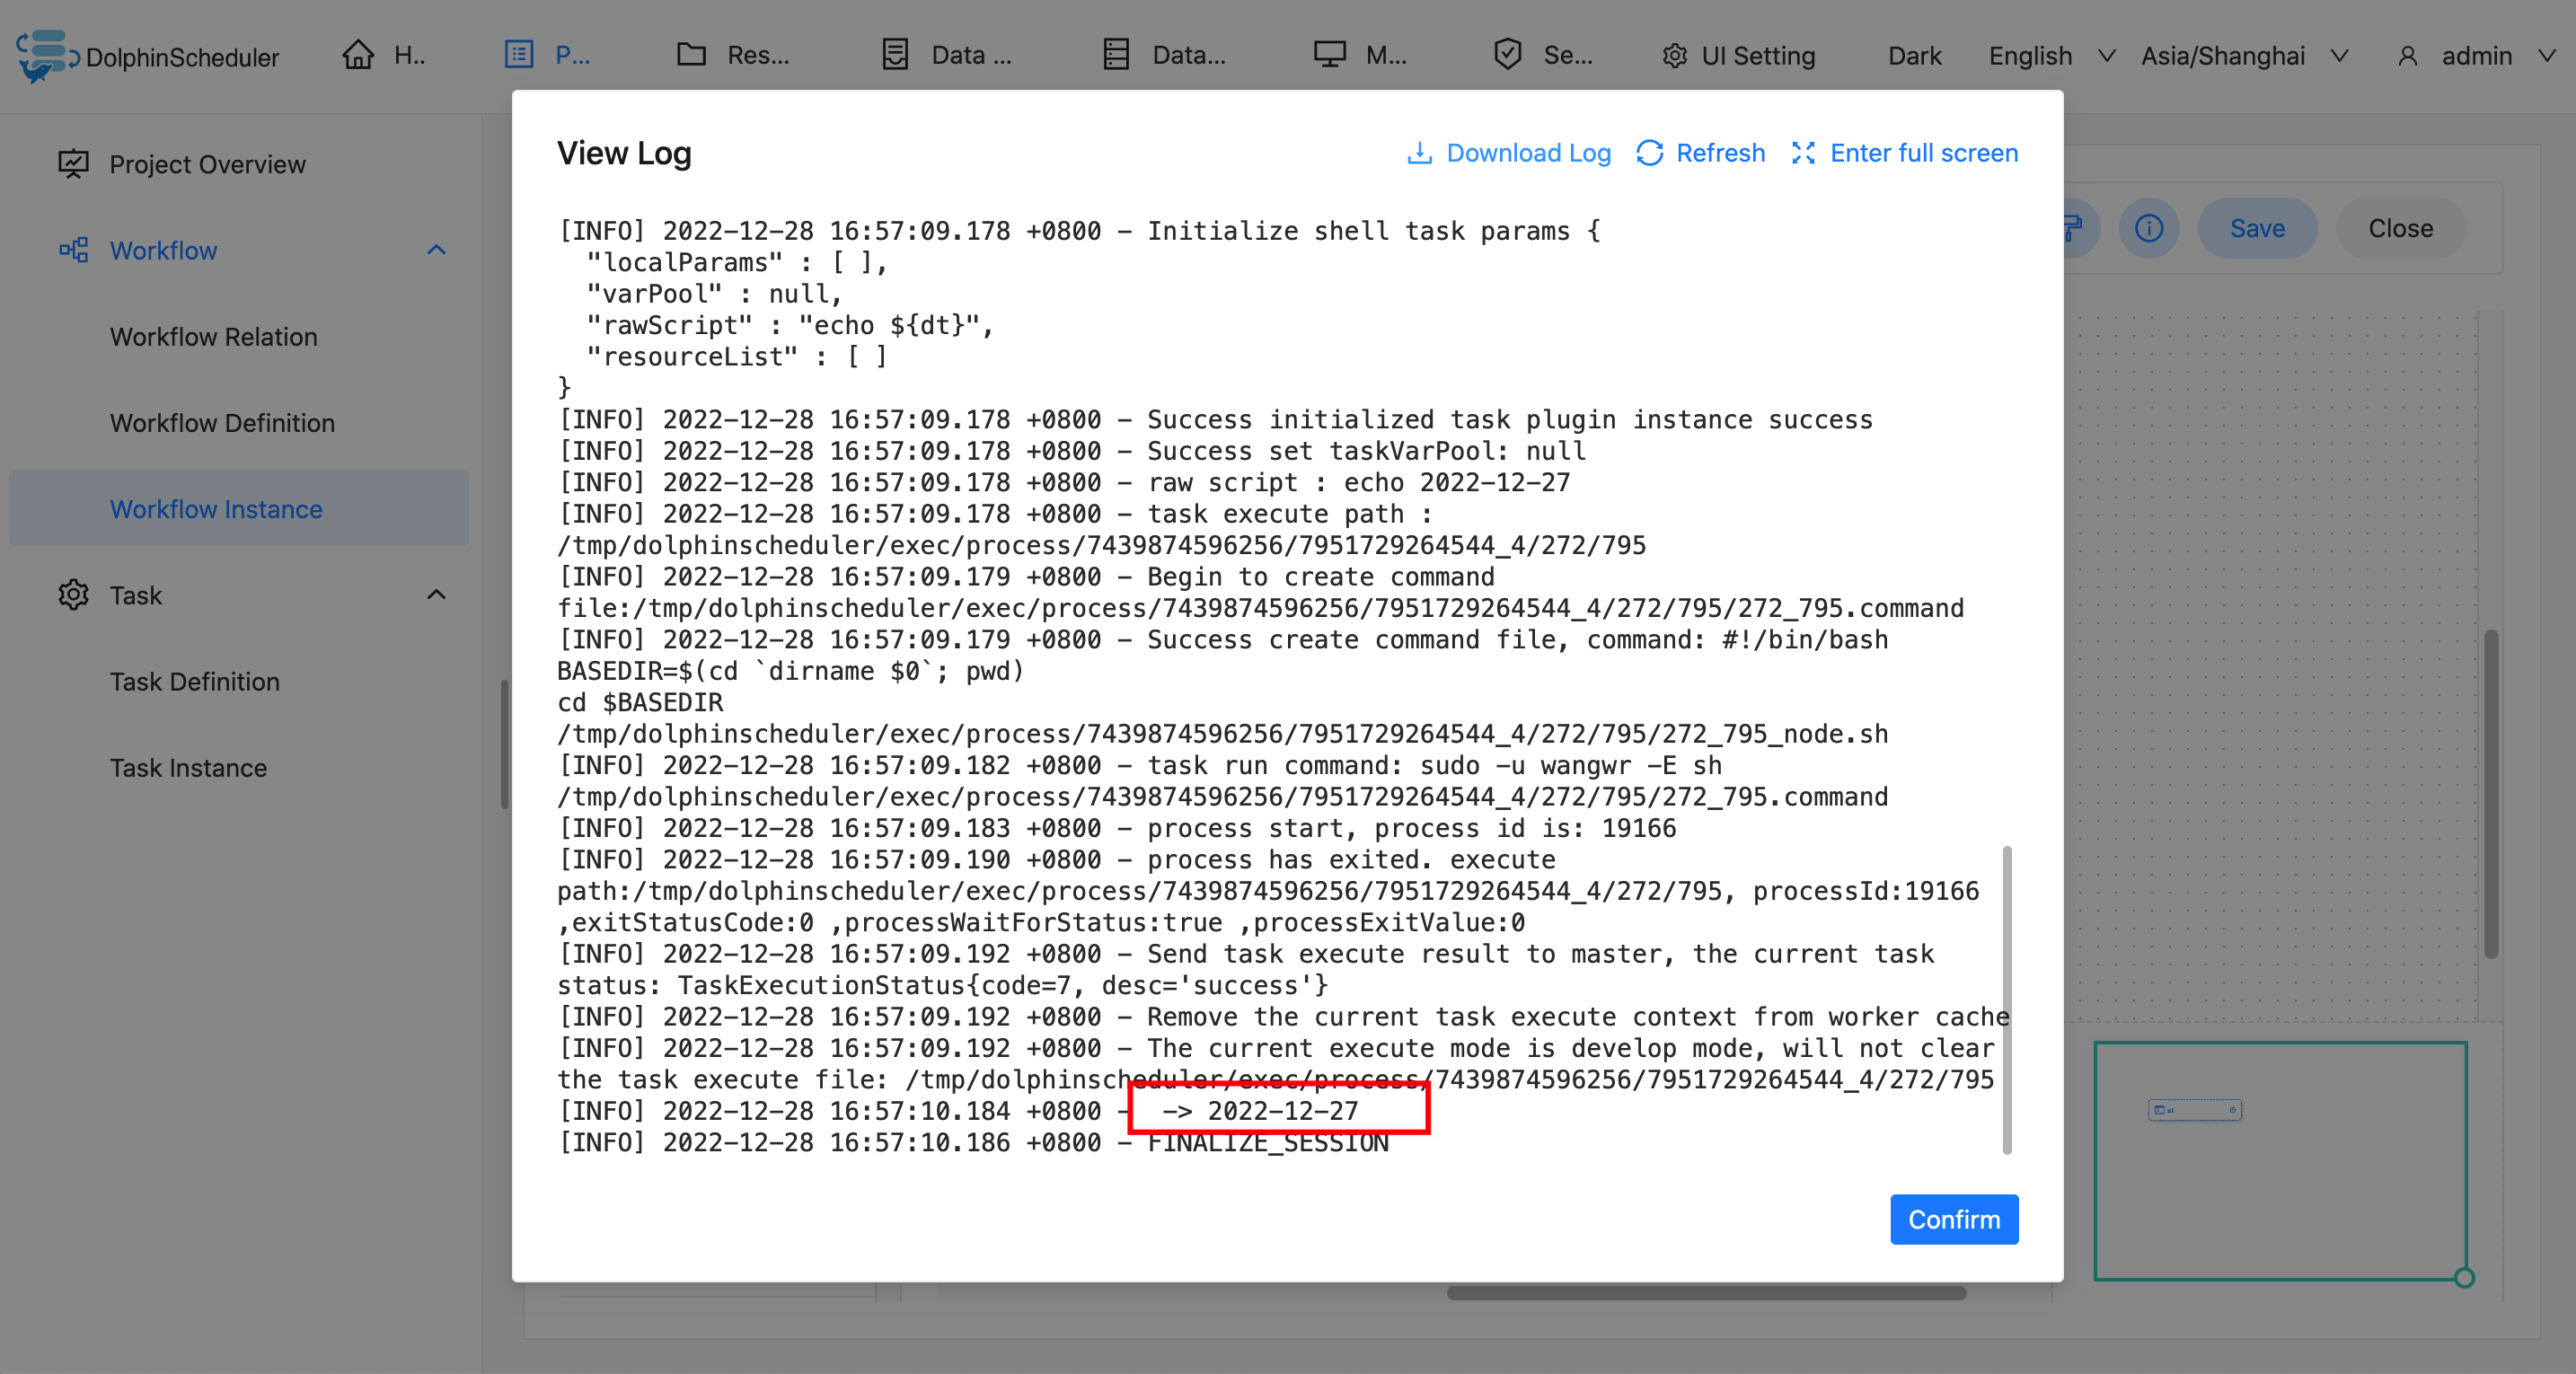Download the task log
Image resolution: width=2576 pixels, height=1374 pixels.
click(x=1508, y=153)
